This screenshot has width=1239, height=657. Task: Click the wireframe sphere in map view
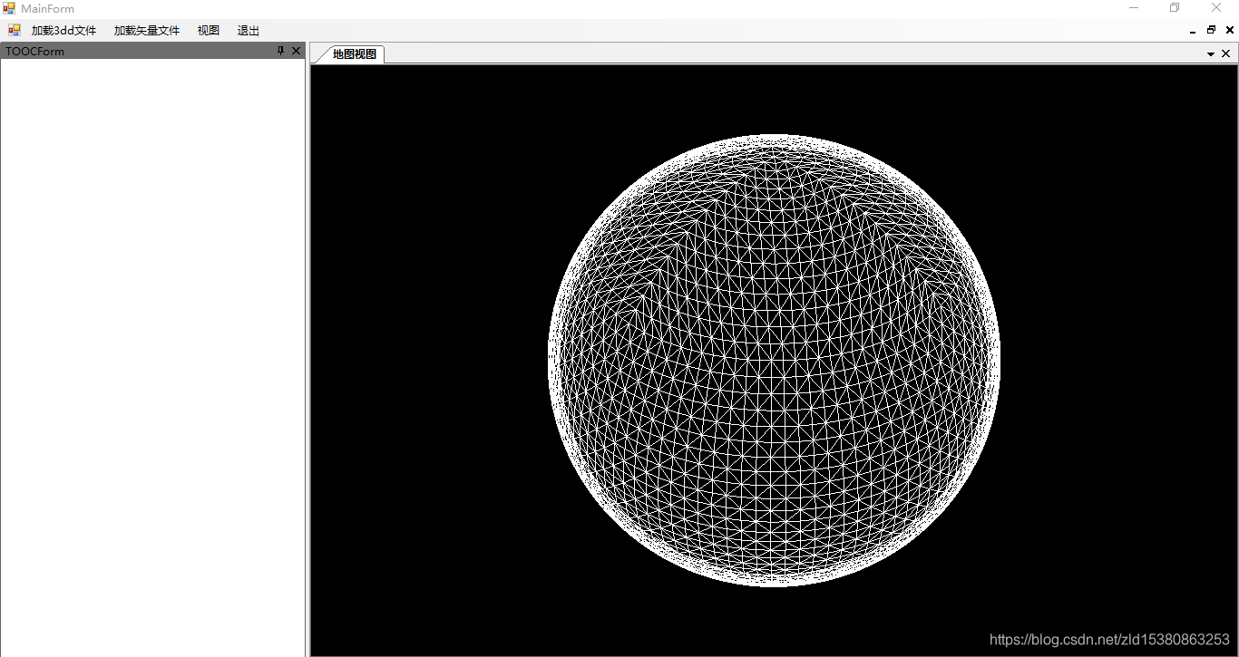(774, 361)
